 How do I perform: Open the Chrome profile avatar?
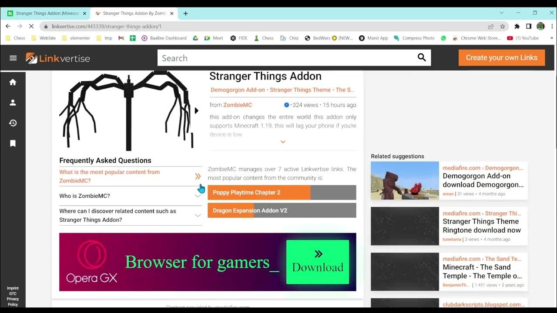click(x=540, y=26)
